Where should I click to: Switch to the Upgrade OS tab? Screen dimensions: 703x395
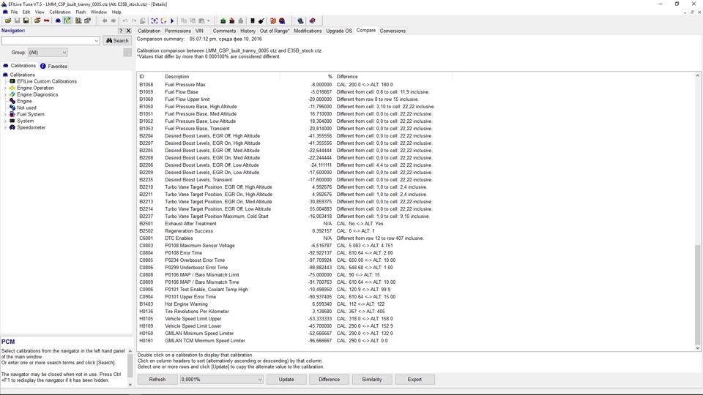(339, 31)
